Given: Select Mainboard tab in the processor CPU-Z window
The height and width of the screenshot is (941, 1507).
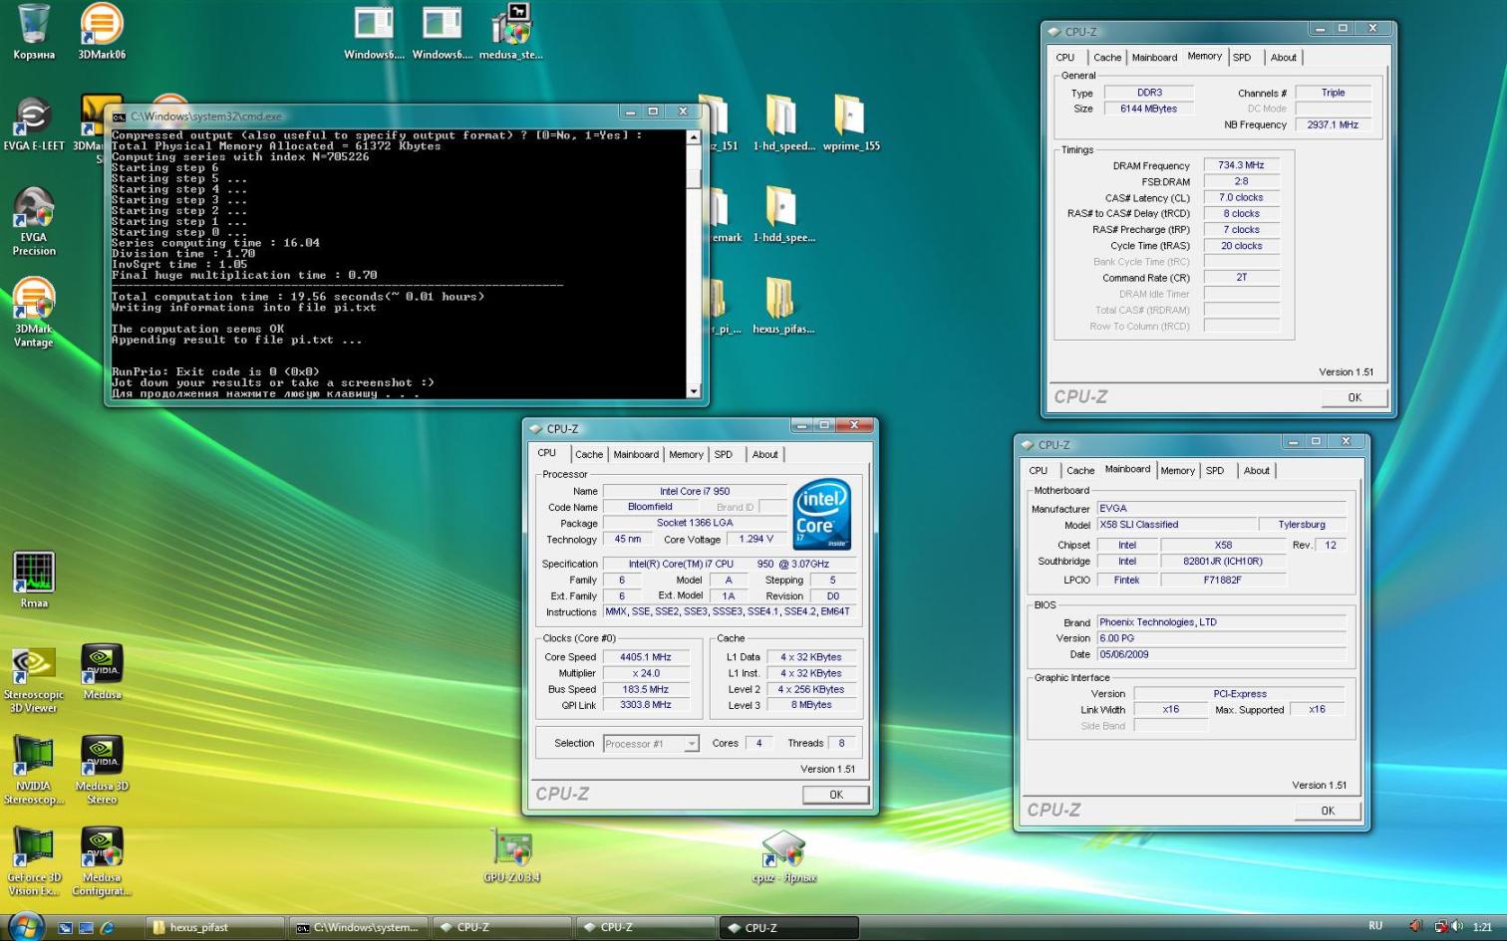Looking at the screenshot, I should 636,454.
